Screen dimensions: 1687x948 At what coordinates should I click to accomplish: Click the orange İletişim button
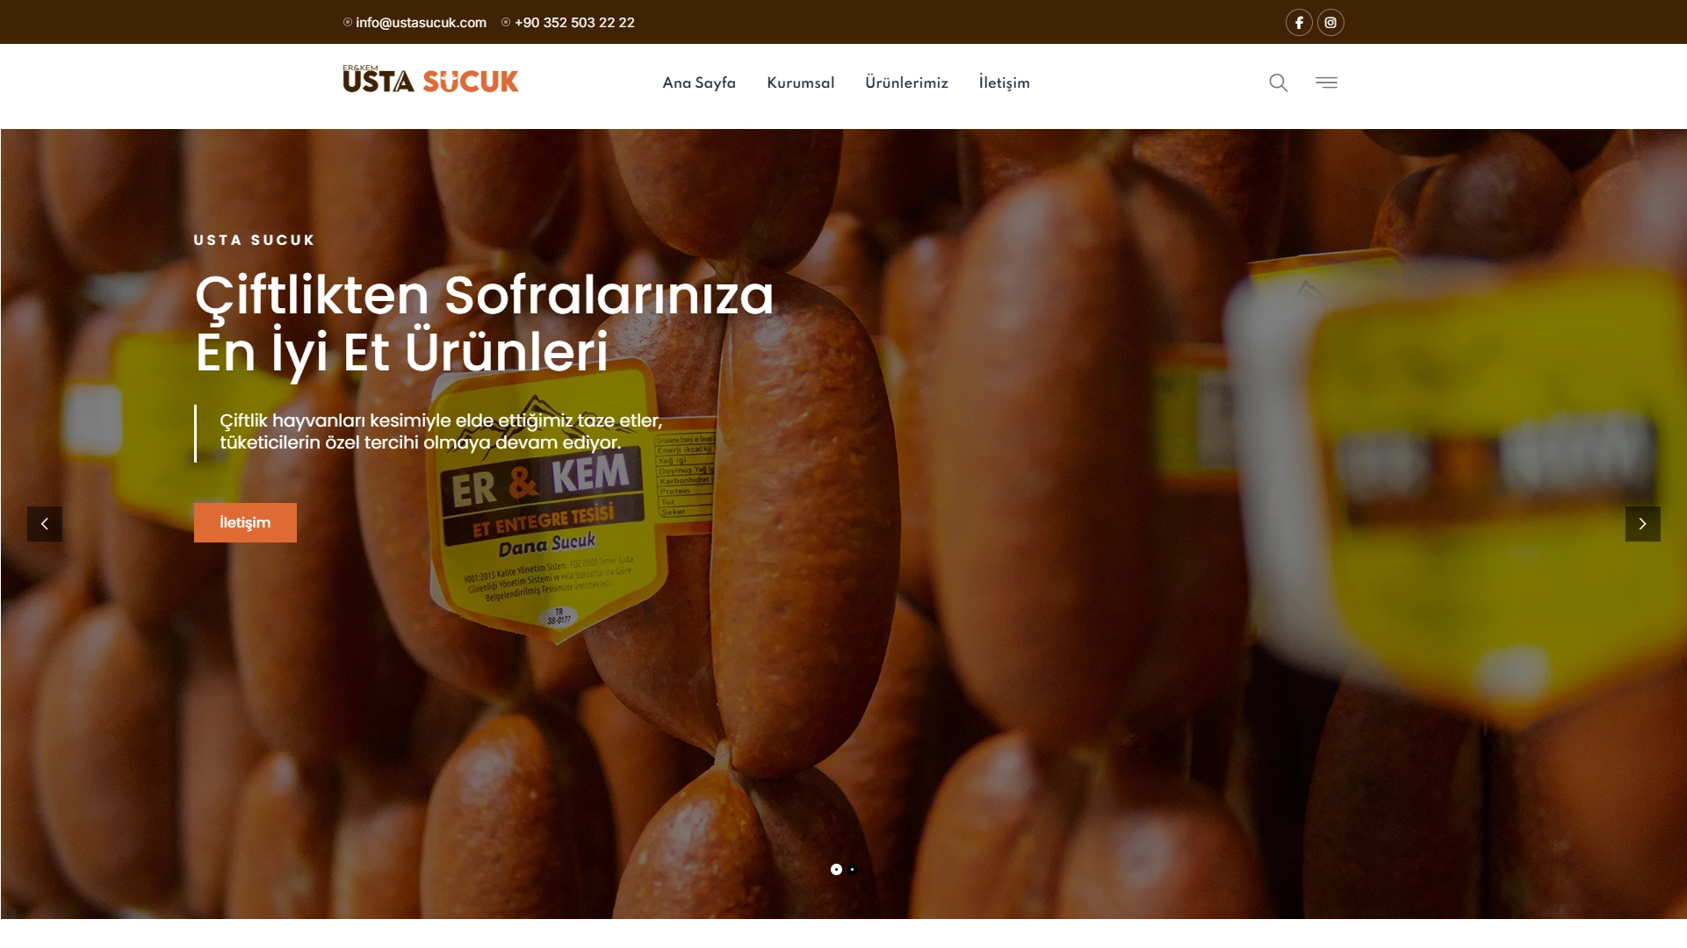(x=245, y=522)
